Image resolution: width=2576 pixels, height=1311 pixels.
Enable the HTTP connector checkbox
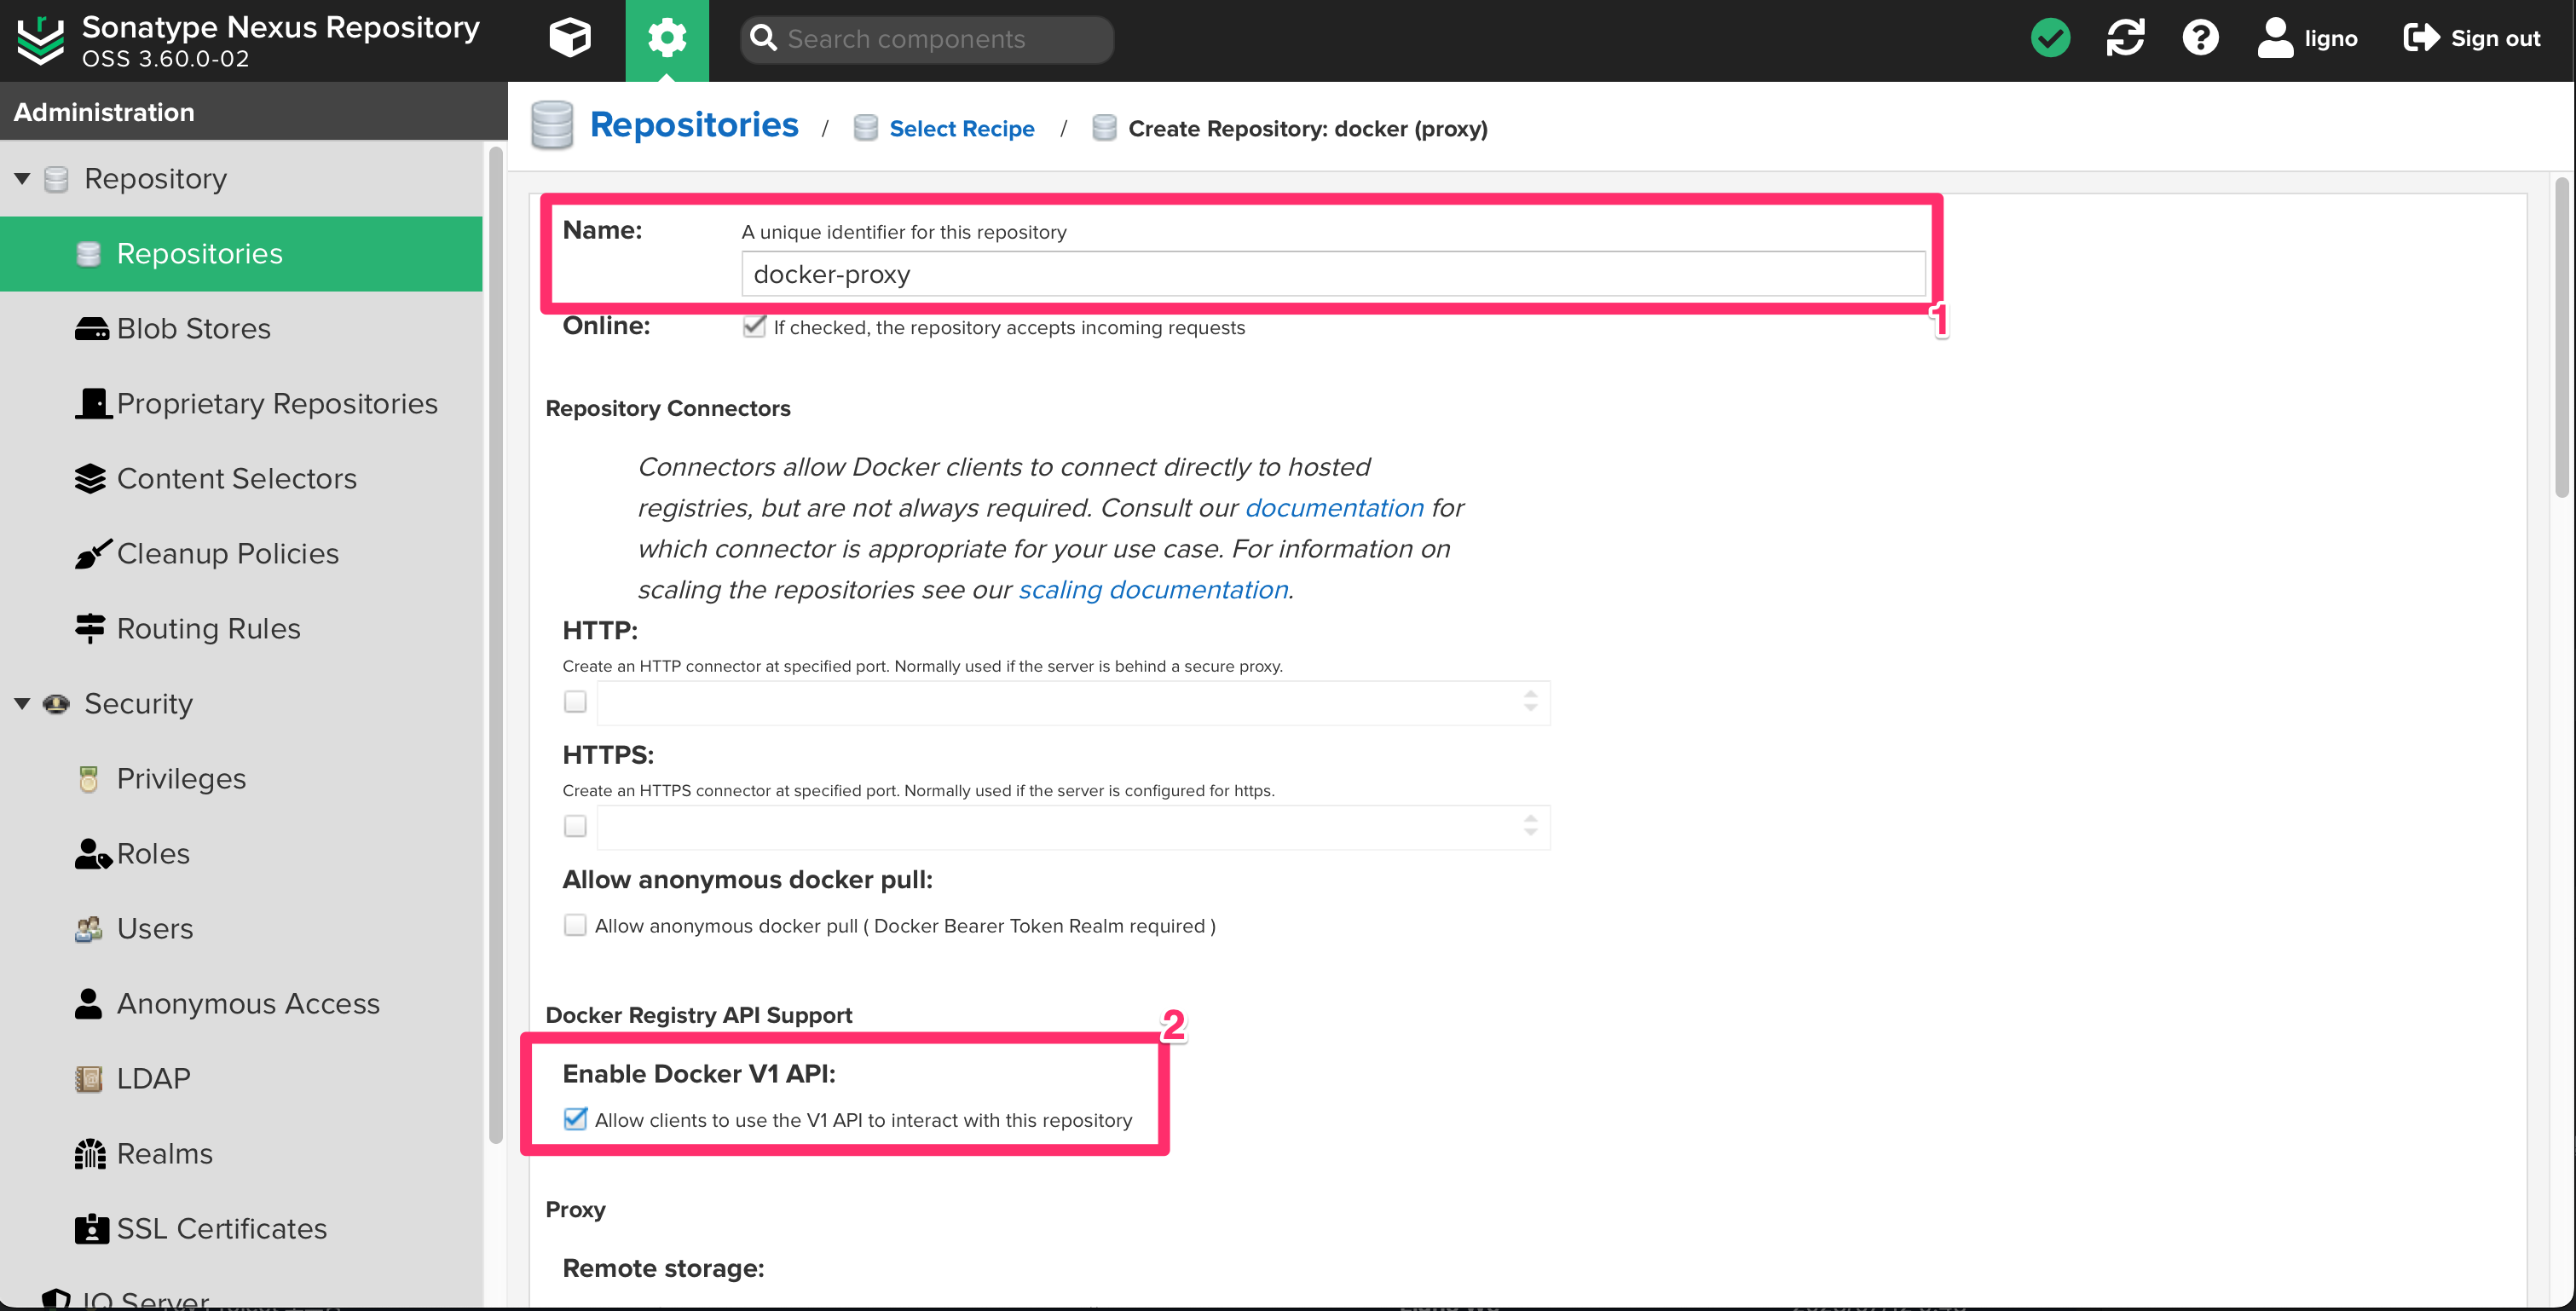click(x=575, y=702)
